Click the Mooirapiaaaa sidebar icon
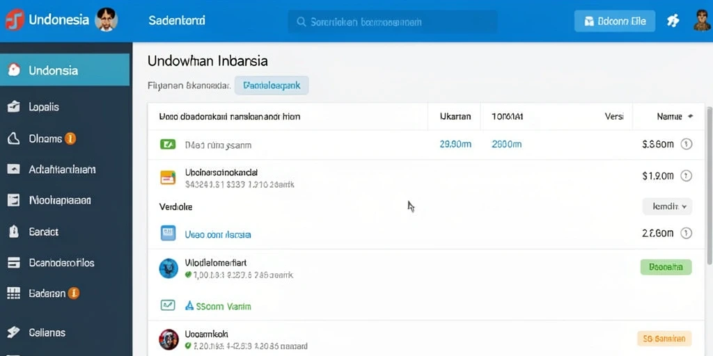The image size is (713, 356). 14,200
